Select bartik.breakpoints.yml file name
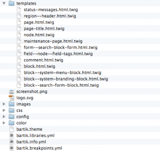Image resolution: width=160 pixels, height=151 pixels. (x=39, y=148)
